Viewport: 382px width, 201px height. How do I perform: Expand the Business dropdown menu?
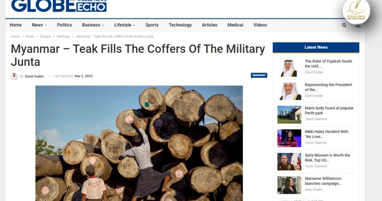[93, 25]
